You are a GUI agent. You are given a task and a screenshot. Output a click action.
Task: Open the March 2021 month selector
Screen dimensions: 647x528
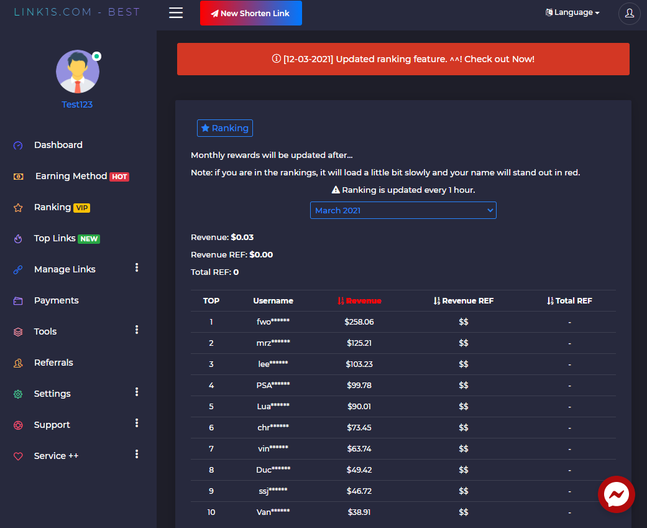point(403,211)
